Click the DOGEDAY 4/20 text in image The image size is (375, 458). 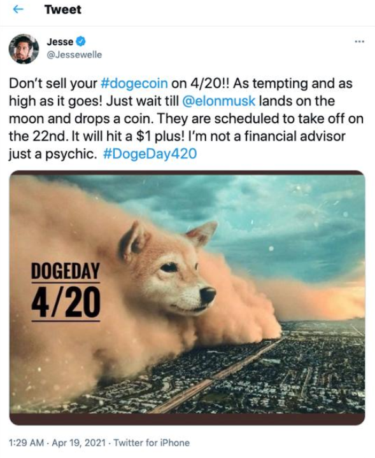(x=66, y=291)
